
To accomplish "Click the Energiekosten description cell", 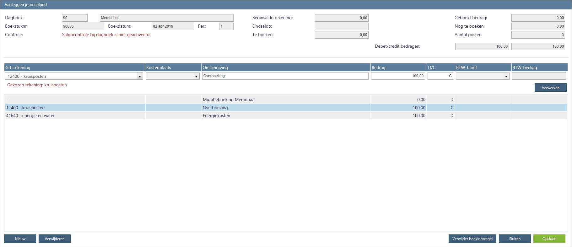I will [286, 115].
